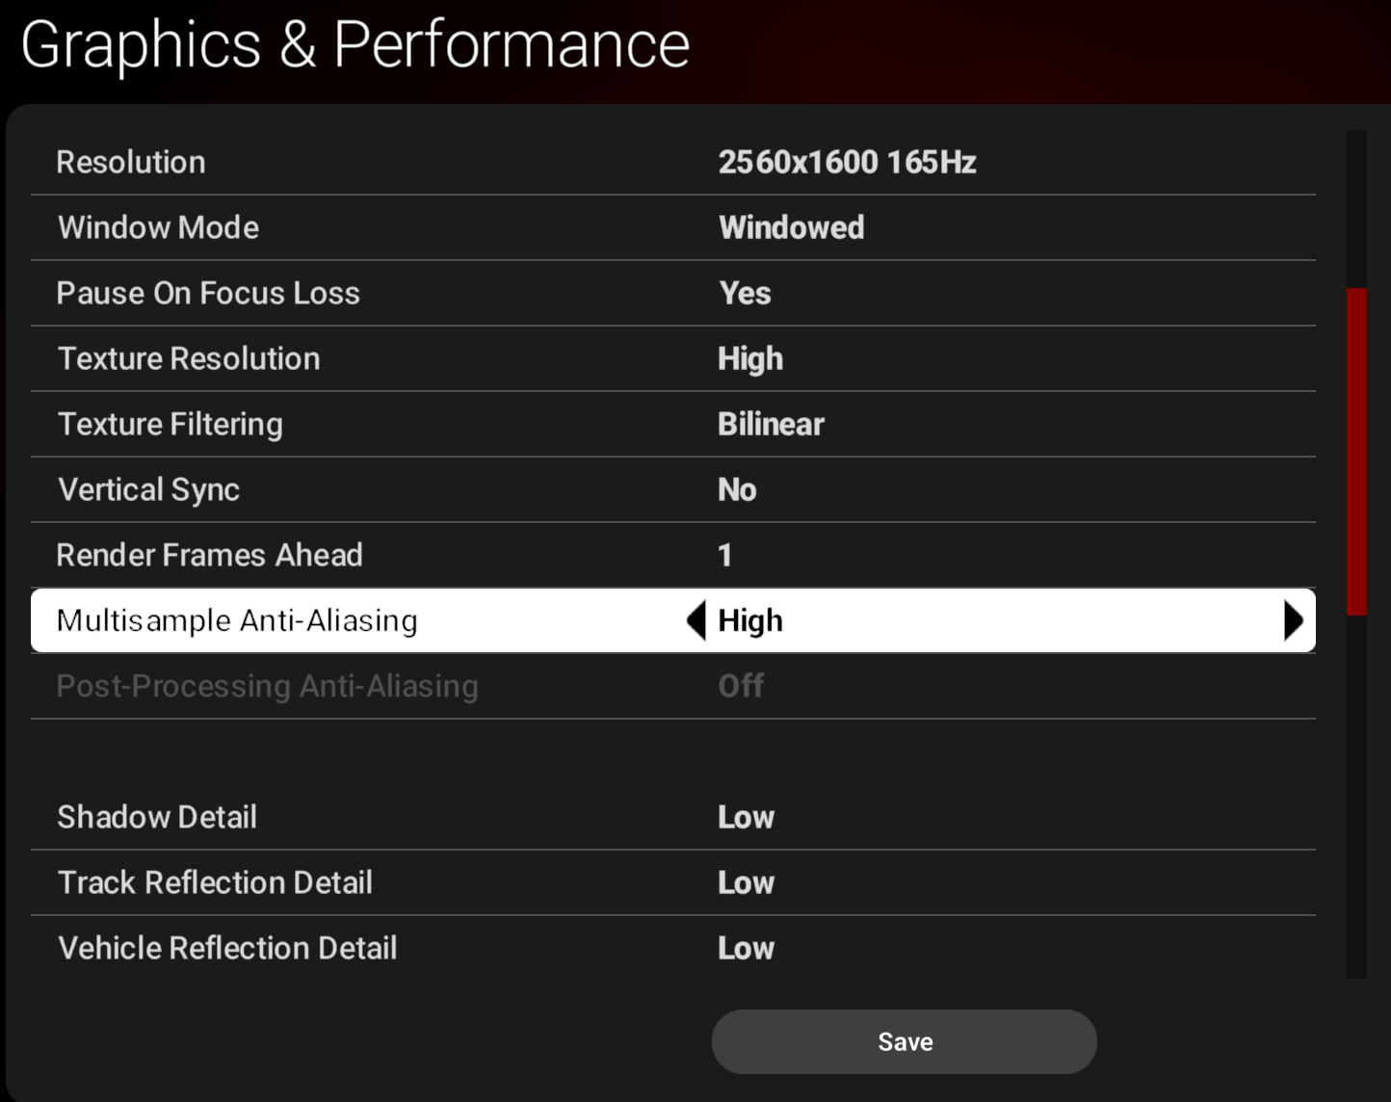Click the Multisample Anti-Aliasing label
The image size is (1391, 1102).
[237, 620]
